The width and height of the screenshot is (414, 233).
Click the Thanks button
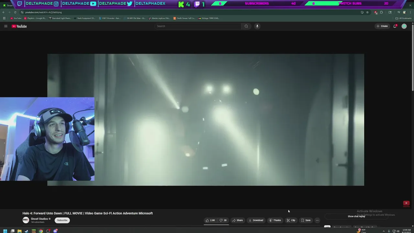coord(275,220)
